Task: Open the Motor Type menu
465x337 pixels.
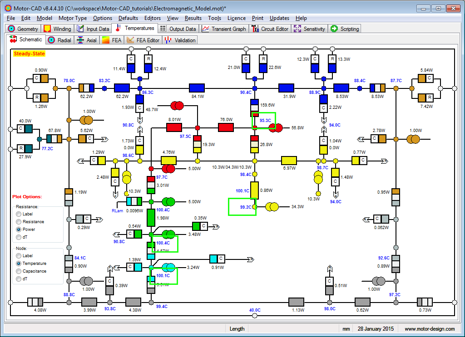Action: [73, 18]
